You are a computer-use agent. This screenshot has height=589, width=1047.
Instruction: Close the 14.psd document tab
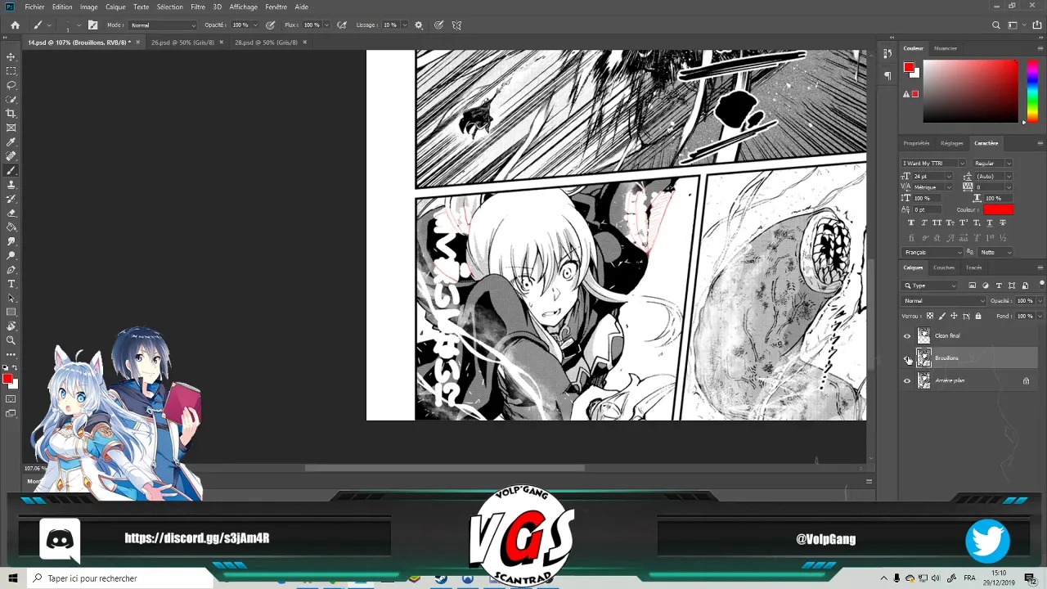[x=137, y=43]
